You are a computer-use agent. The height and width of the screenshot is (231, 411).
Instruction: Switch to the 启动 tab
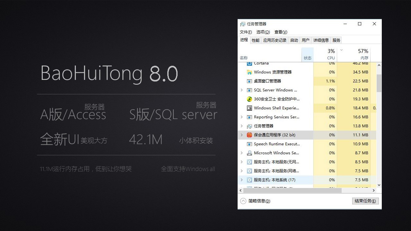(x=294, y=40)
